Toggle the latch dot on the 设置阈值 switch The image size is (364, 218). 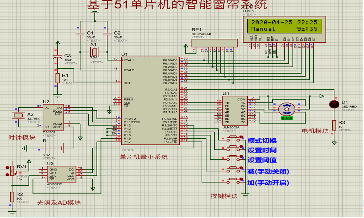click(x=241, y=157)
